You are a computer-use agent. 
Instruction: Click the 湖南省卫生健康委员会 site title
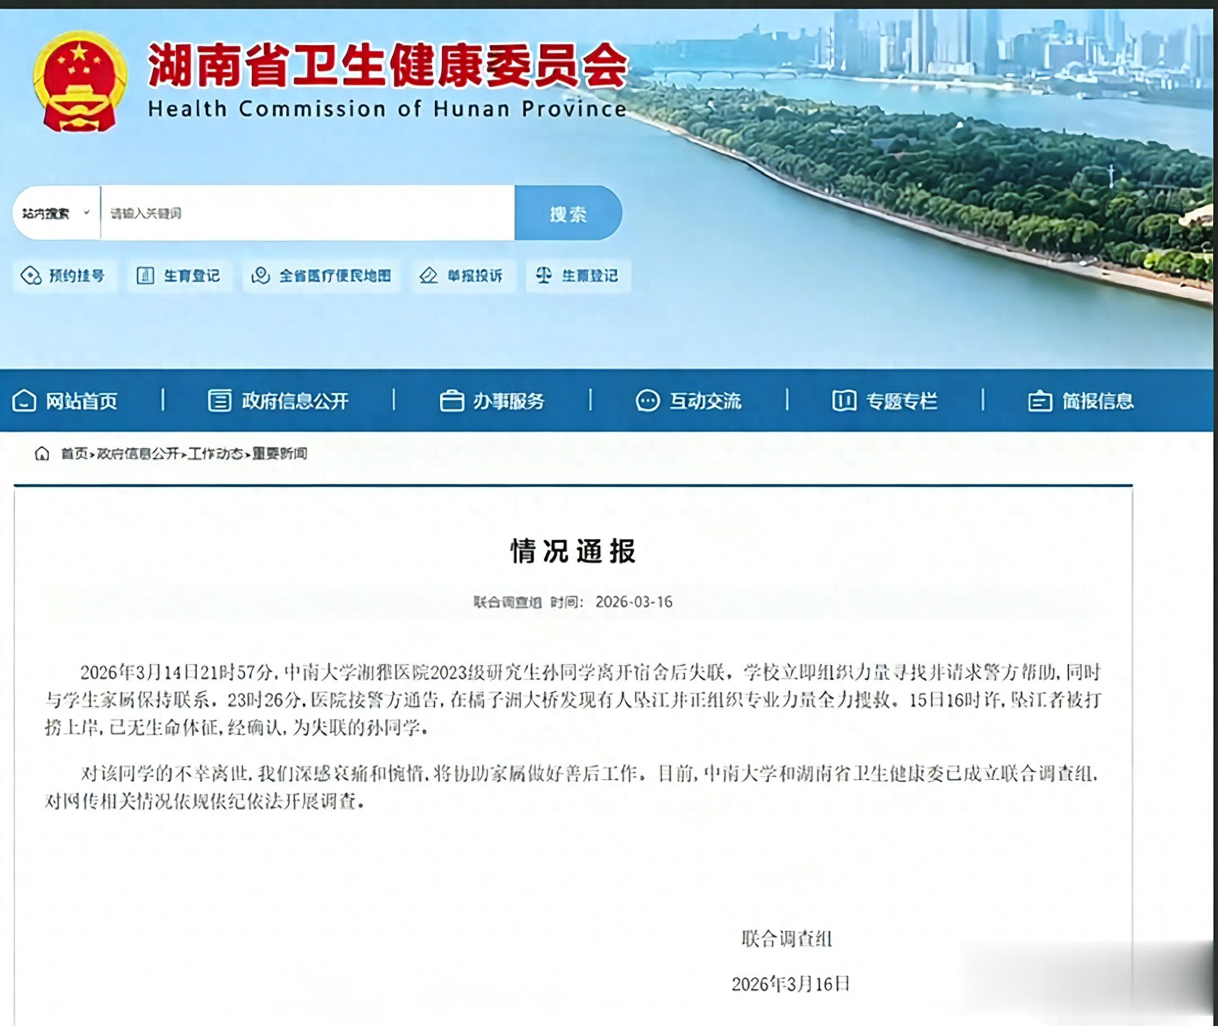(x=387, y=65)
